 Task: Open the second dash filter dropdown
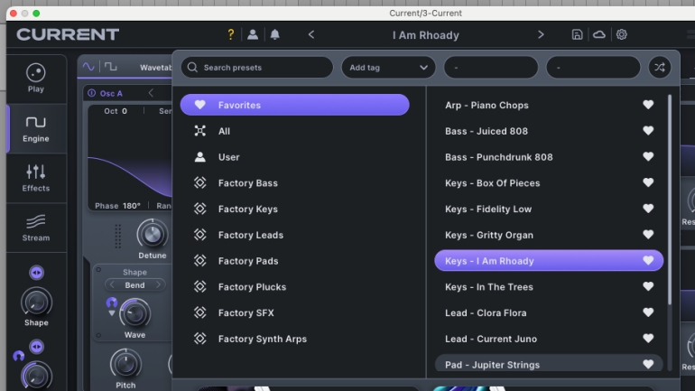click(x=593, y=68)
